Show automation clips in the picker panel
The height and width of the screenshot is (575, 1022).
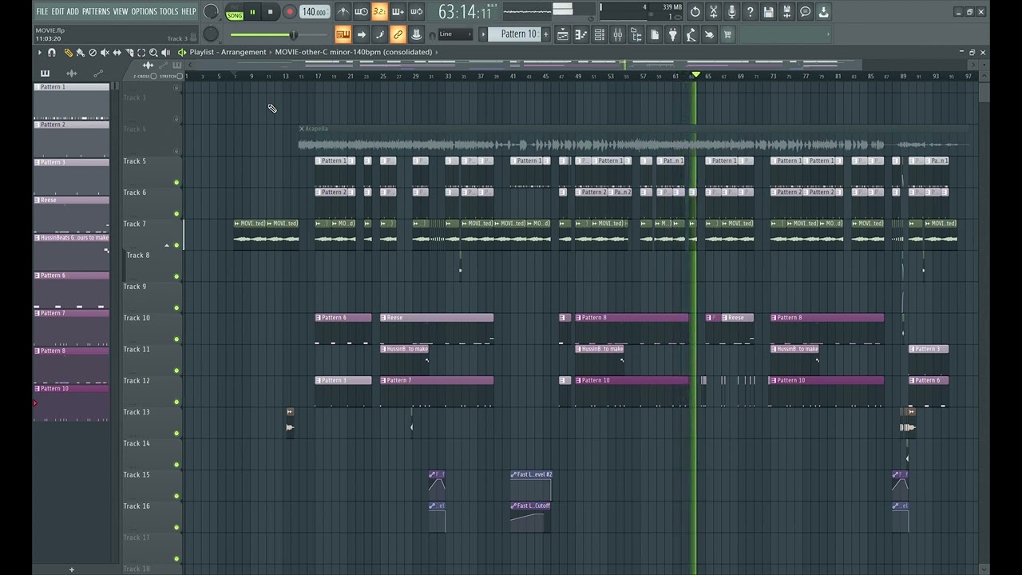98,73
